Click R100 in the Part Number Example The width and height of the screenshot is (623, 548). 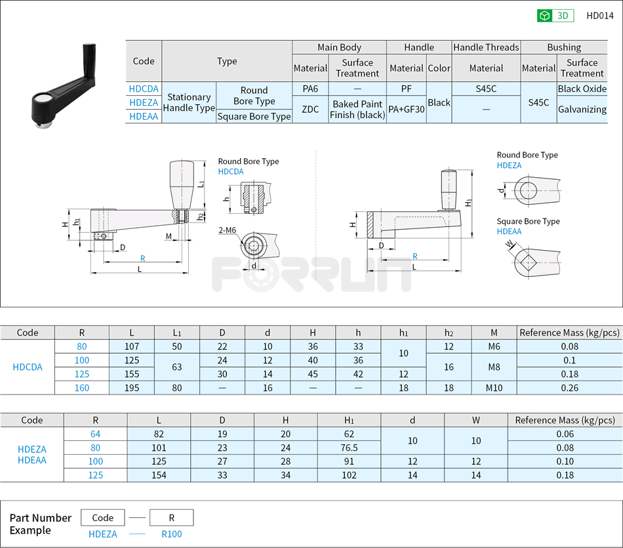click(x=171, y=534)
